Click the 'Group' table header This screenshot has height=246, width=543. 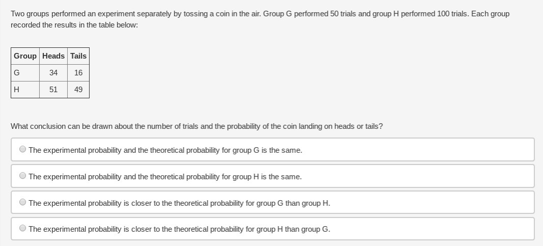tap(25, 56)
